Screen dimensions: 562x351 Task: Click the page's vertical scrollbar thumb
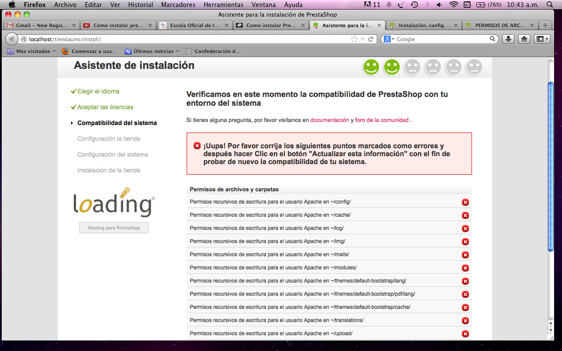(x=551, y=167)
